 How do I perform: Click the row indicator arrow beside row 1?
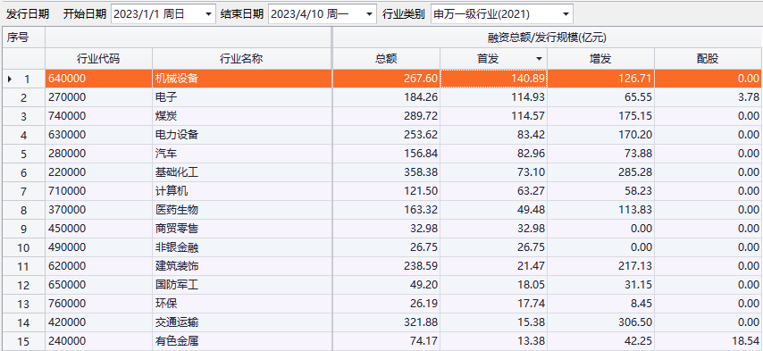10,79
